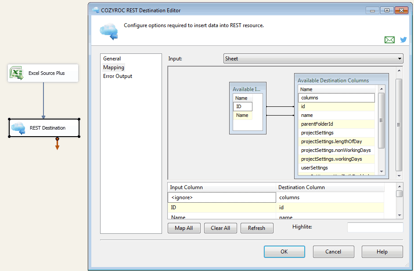
Task: Select projectSettings.workingDays destination column
Action: (x=336, y=159)
